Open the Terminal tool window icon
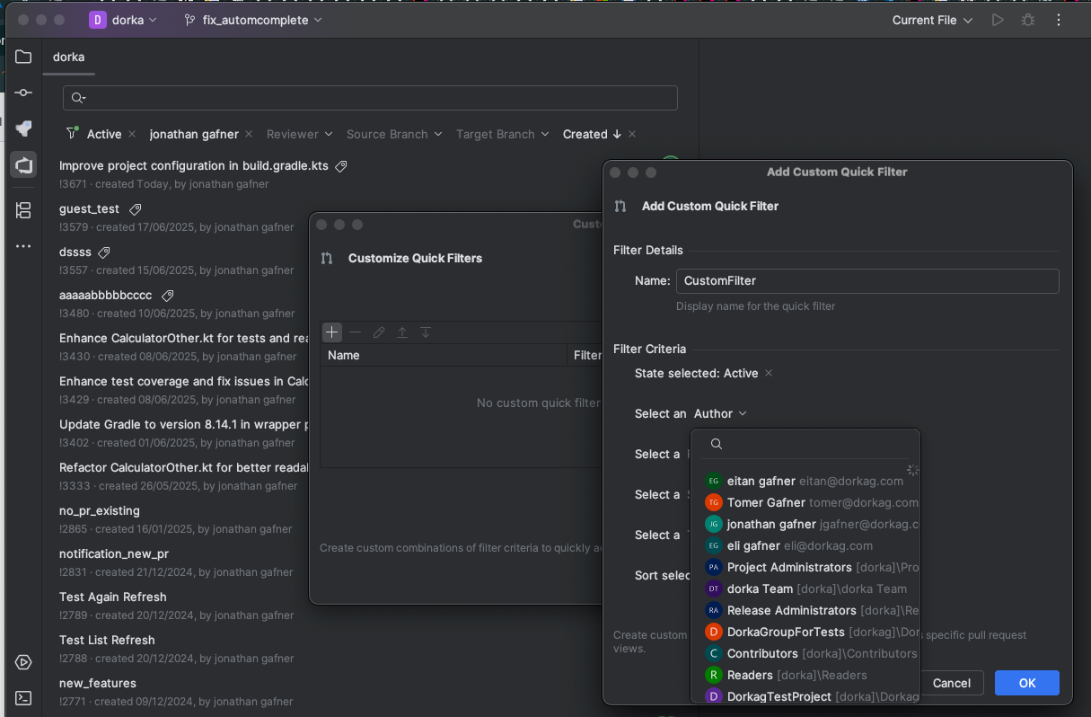Image resolution: width=1091 pixels, height=717 pixels. [23, 697]
